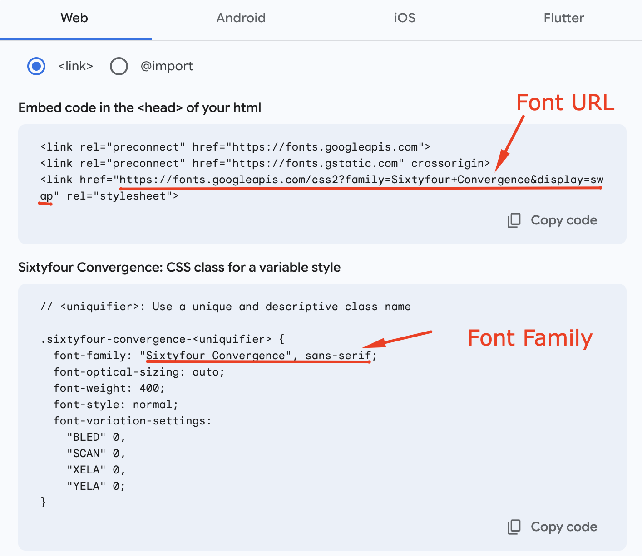
Task: Click the font-style: normal line
Action: click(116, 405)
